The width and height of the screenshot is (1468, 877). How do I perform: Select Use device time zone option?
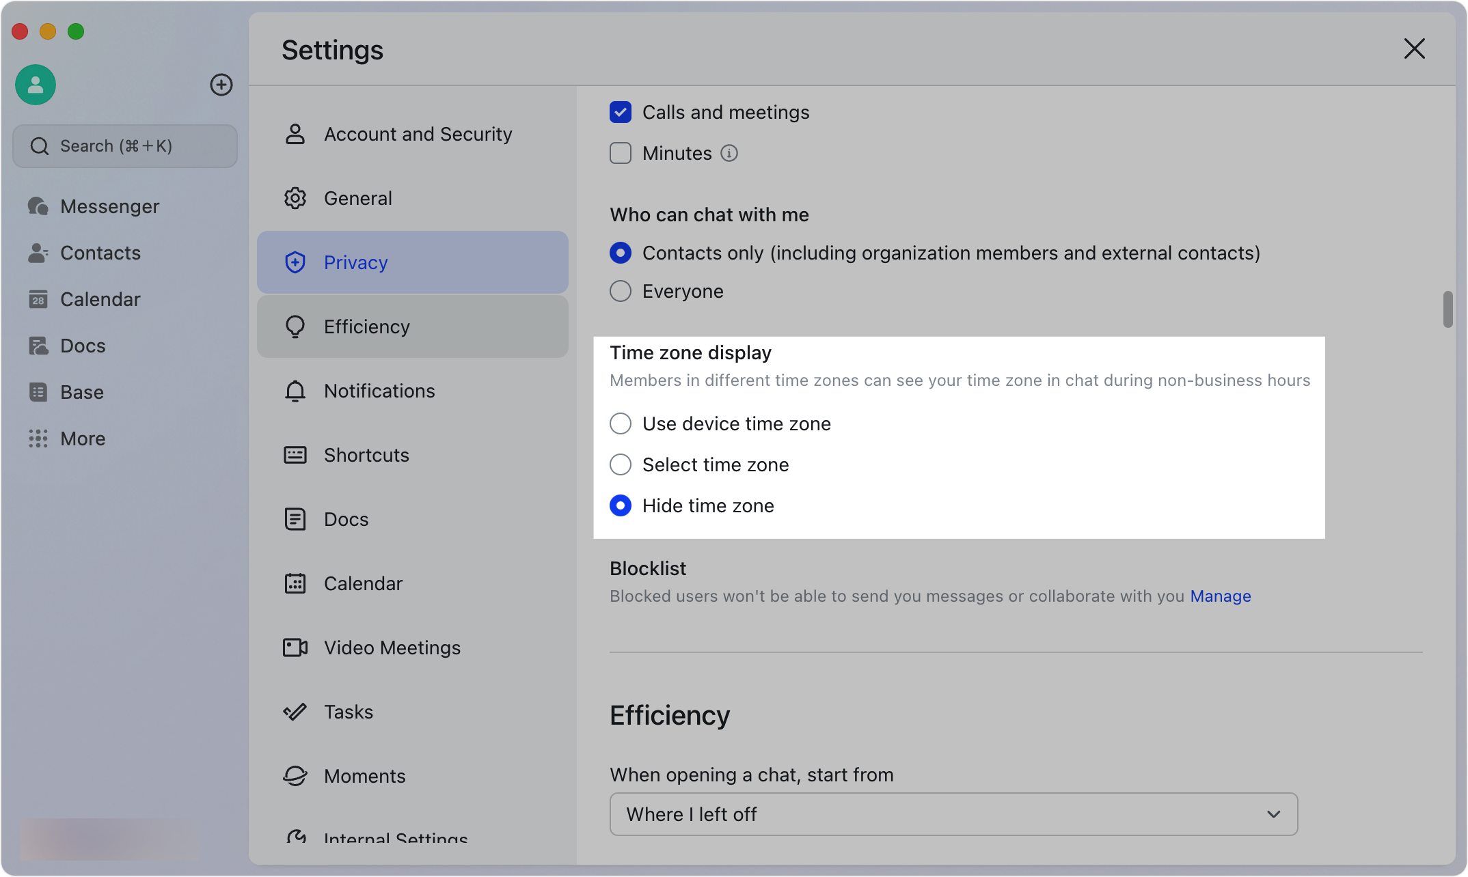(x=621, y=423)
